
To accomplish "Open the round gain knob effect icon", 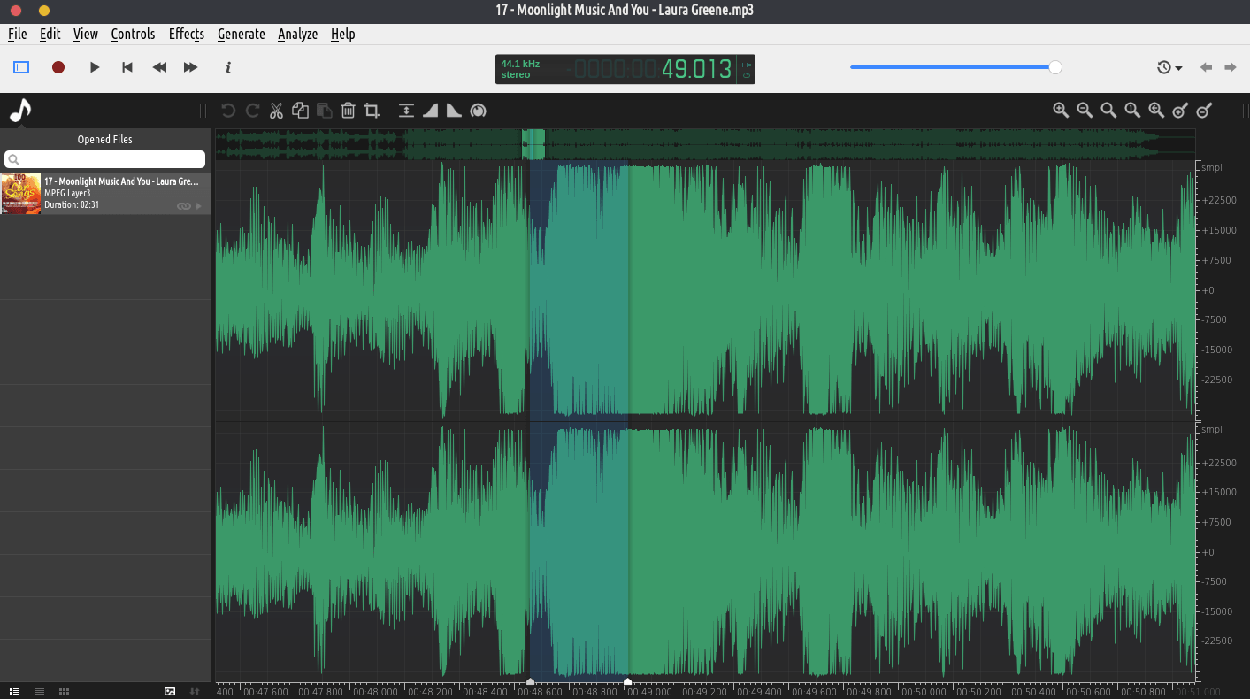I will click(x=478, y=111).
